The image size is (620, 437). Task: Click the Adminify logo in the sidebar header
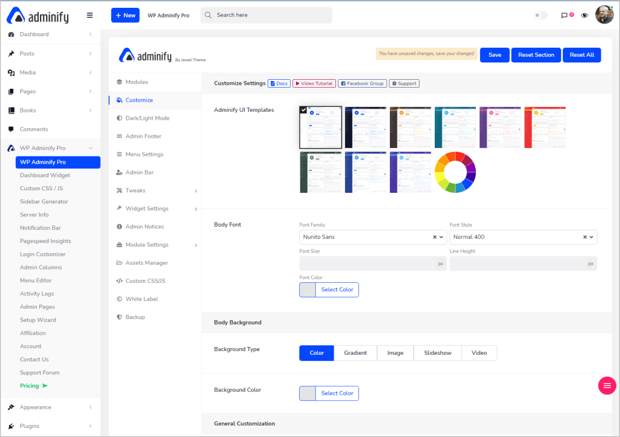coord(38,16)
